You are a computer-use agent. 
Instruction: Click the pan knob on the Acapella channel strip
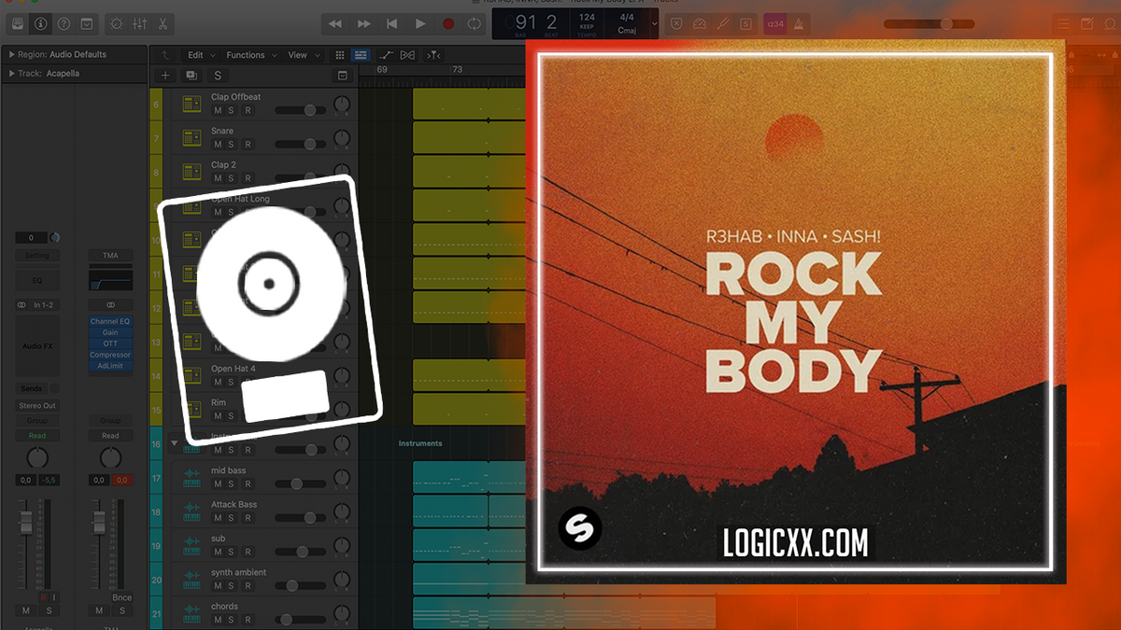tap(37, 459)
